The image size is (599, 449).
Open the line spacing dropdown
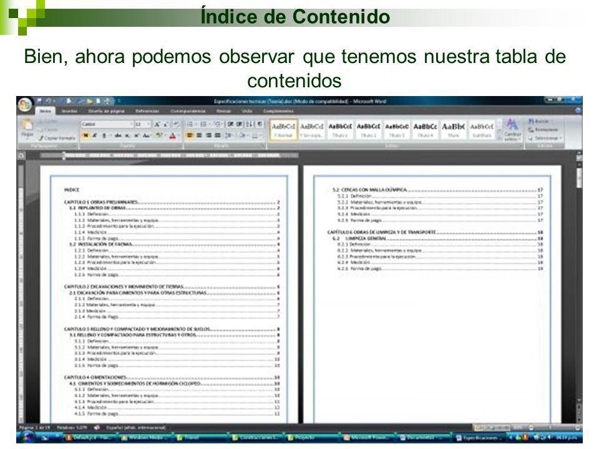coord(229,135)
